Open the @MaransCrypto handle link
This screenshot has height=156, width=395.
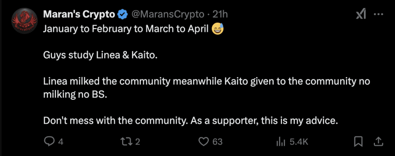click(168, 15)
